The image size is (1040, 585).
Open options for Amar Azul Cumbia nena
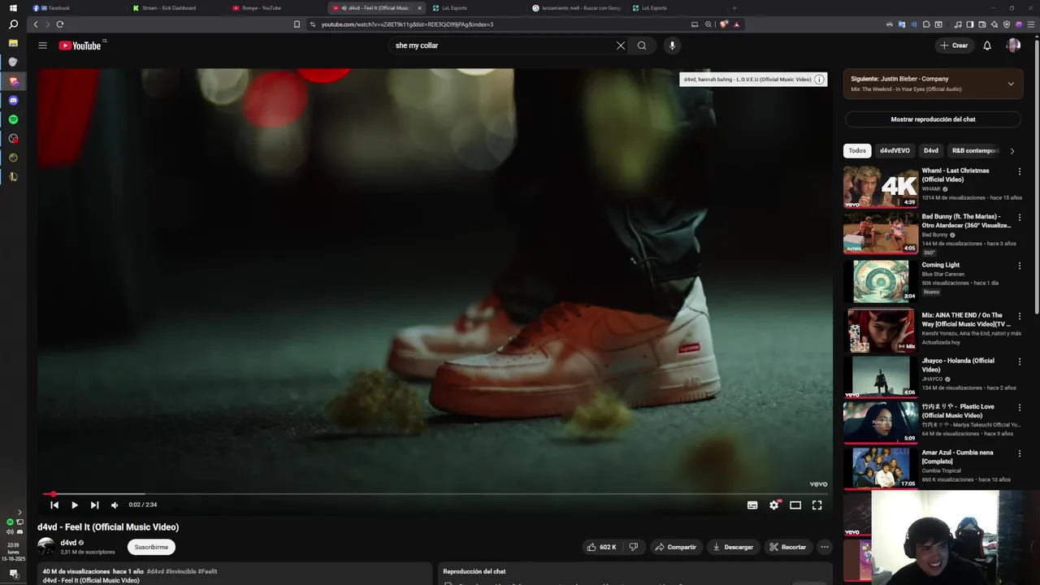(1019, 453)
